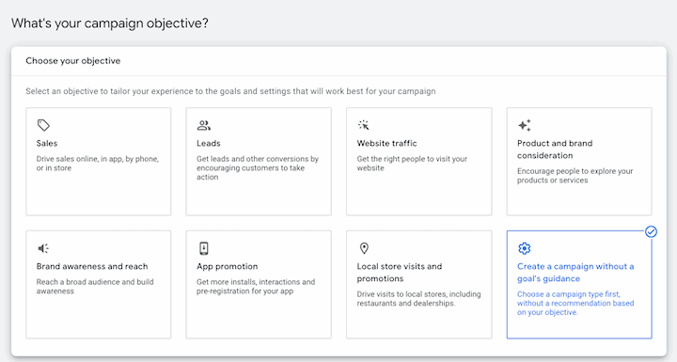Screen dimensions: 677x362
Task: Click the sparkle icon for Product consideration
Action: click(x=524, y=125)
